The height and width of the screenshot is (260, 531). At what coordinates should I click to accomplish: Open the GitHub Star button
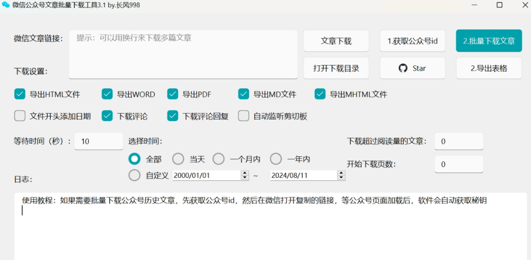click(412, 68)
